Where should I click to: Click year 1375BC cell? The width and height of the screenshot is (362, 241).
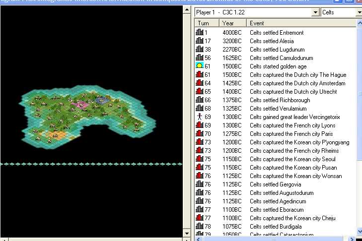[232, 100]
